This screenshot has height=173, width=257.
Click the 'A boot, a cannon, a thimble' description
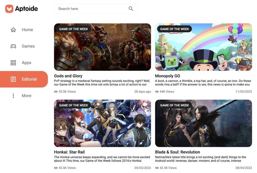click(203, 83)
